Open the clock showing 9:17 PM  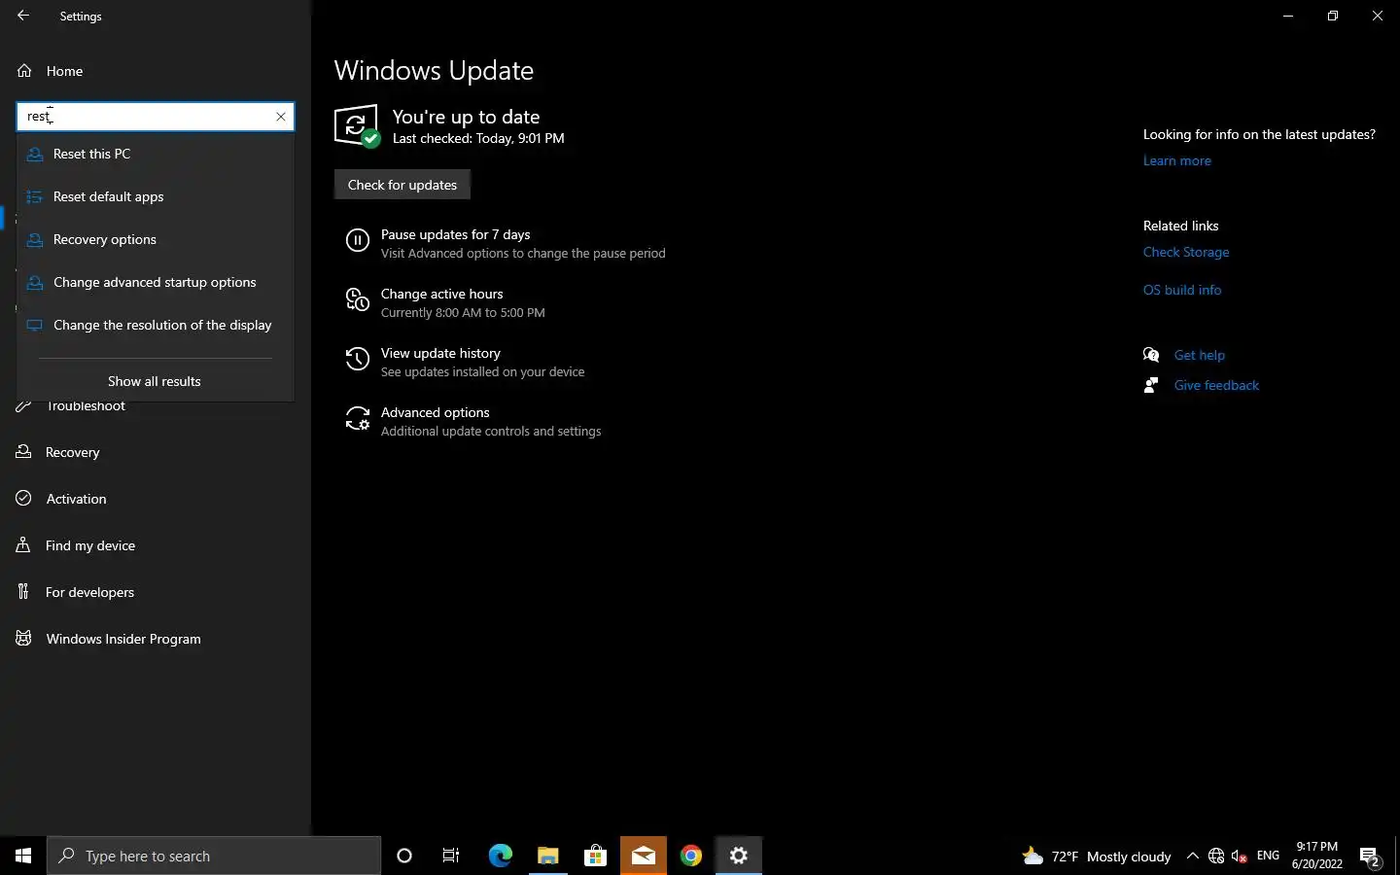pyautogui.click(x=1316, y=856)
